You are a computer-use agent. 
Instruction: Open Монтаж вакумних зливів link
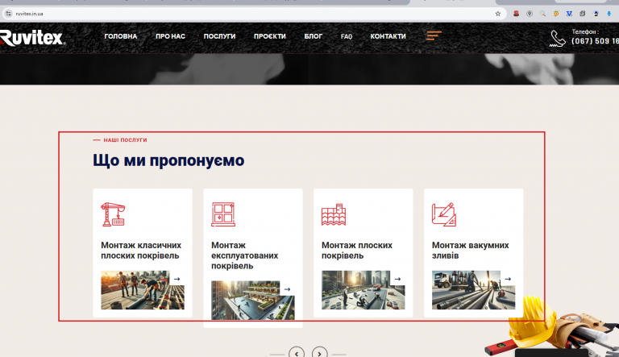tap(470, 251)
